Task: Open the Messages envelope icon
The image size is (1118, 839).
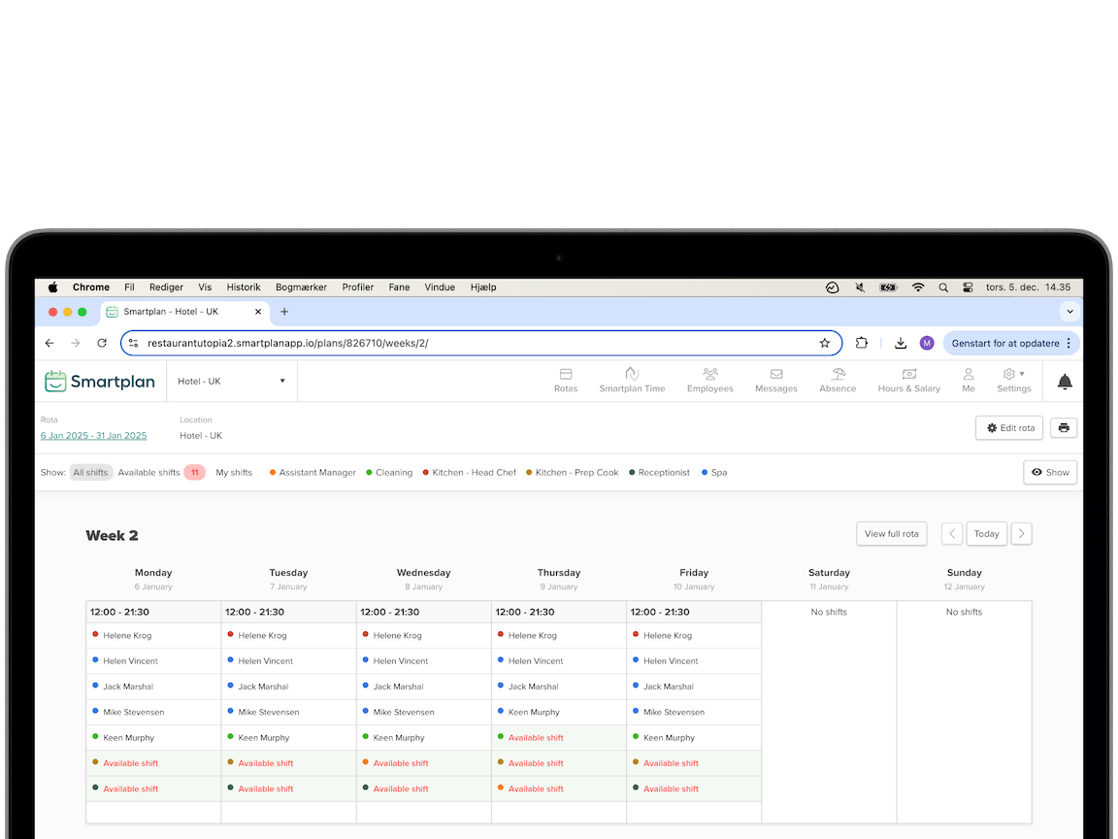Action: tap(775, 374)
